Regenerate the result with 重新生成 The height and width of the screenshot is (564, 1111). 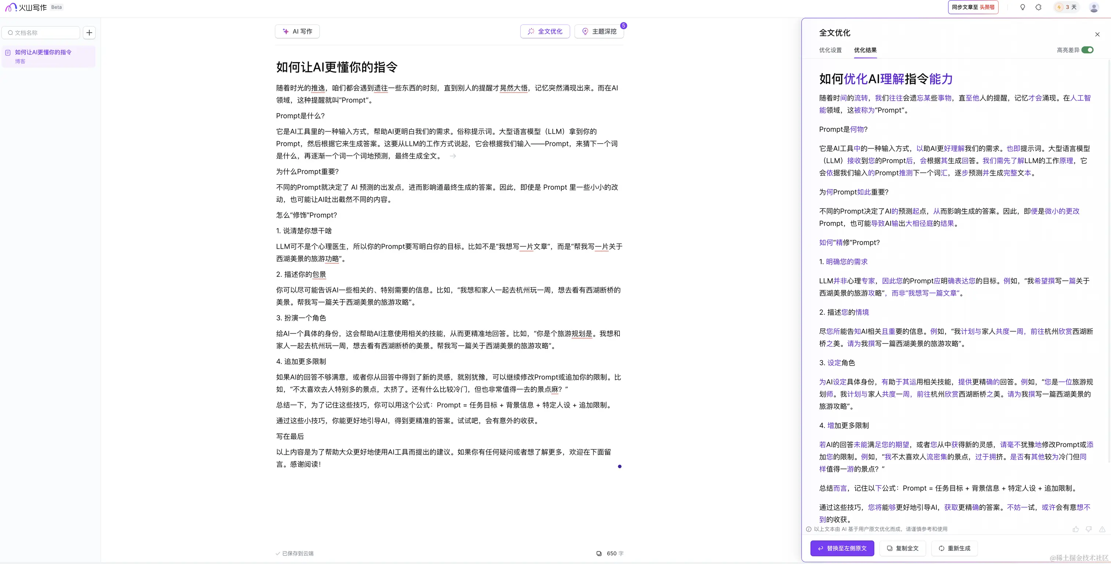(954, 548)
